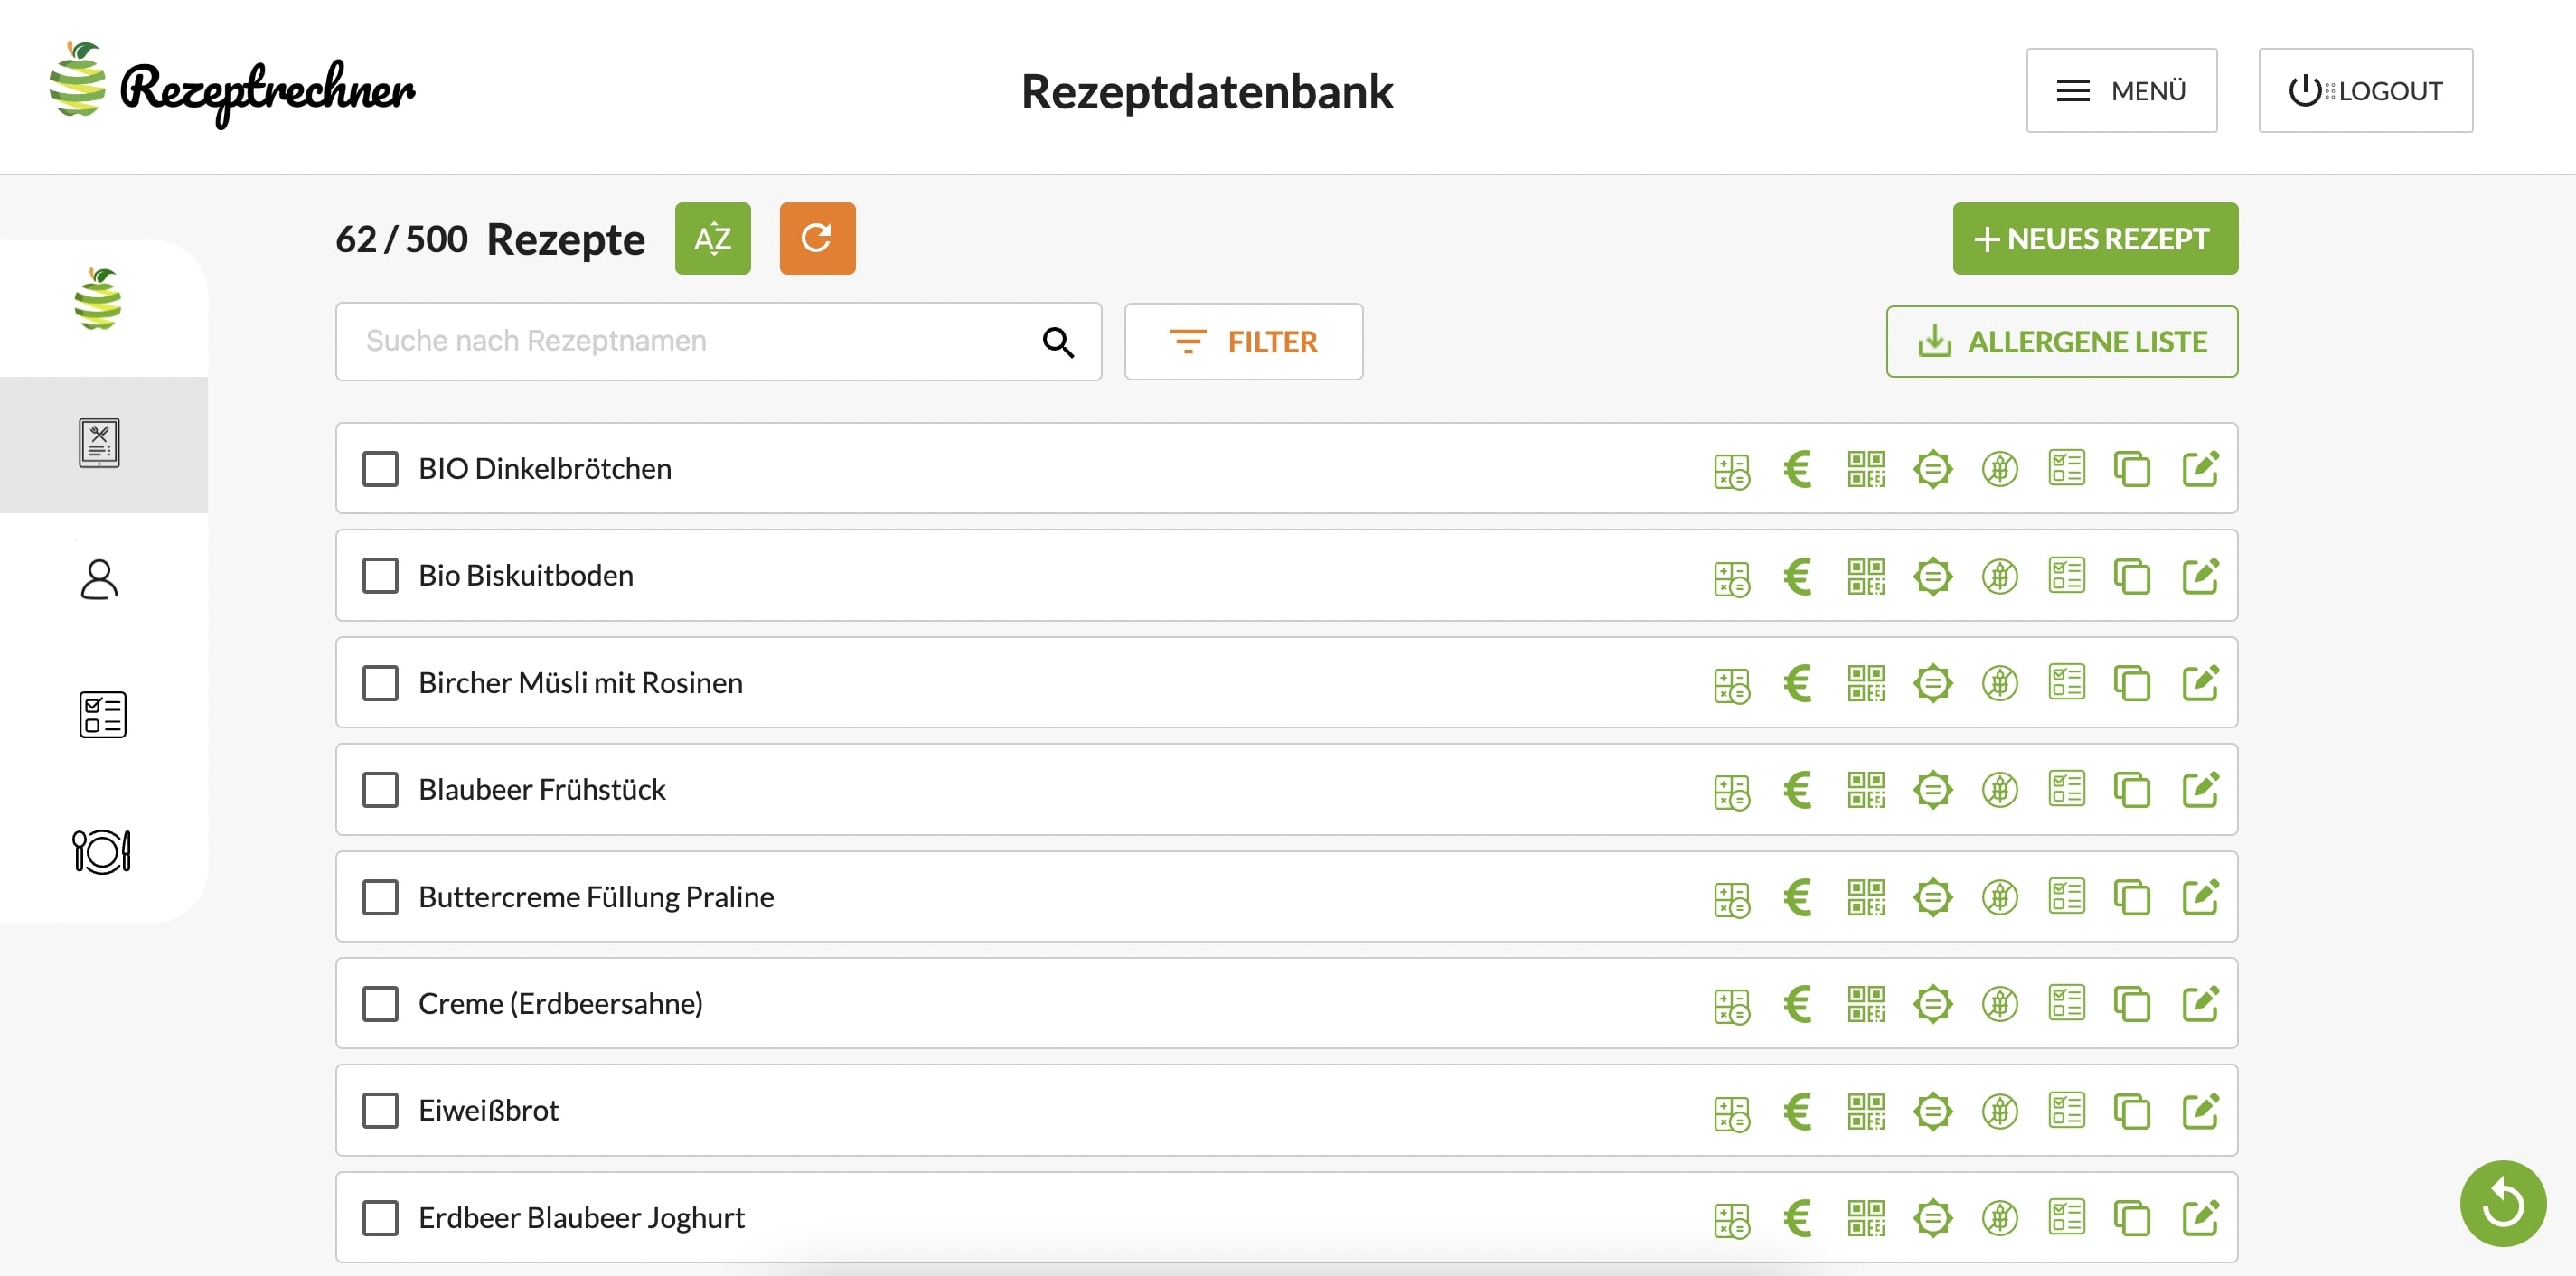The image size is (2576, 1276).
Task: Click Euro price icon for Bio Biskuitboden
Action: point(1797,576)
